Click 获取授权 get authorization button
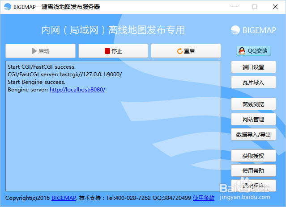This screenshot has width=286, height=207. point(253,156)
